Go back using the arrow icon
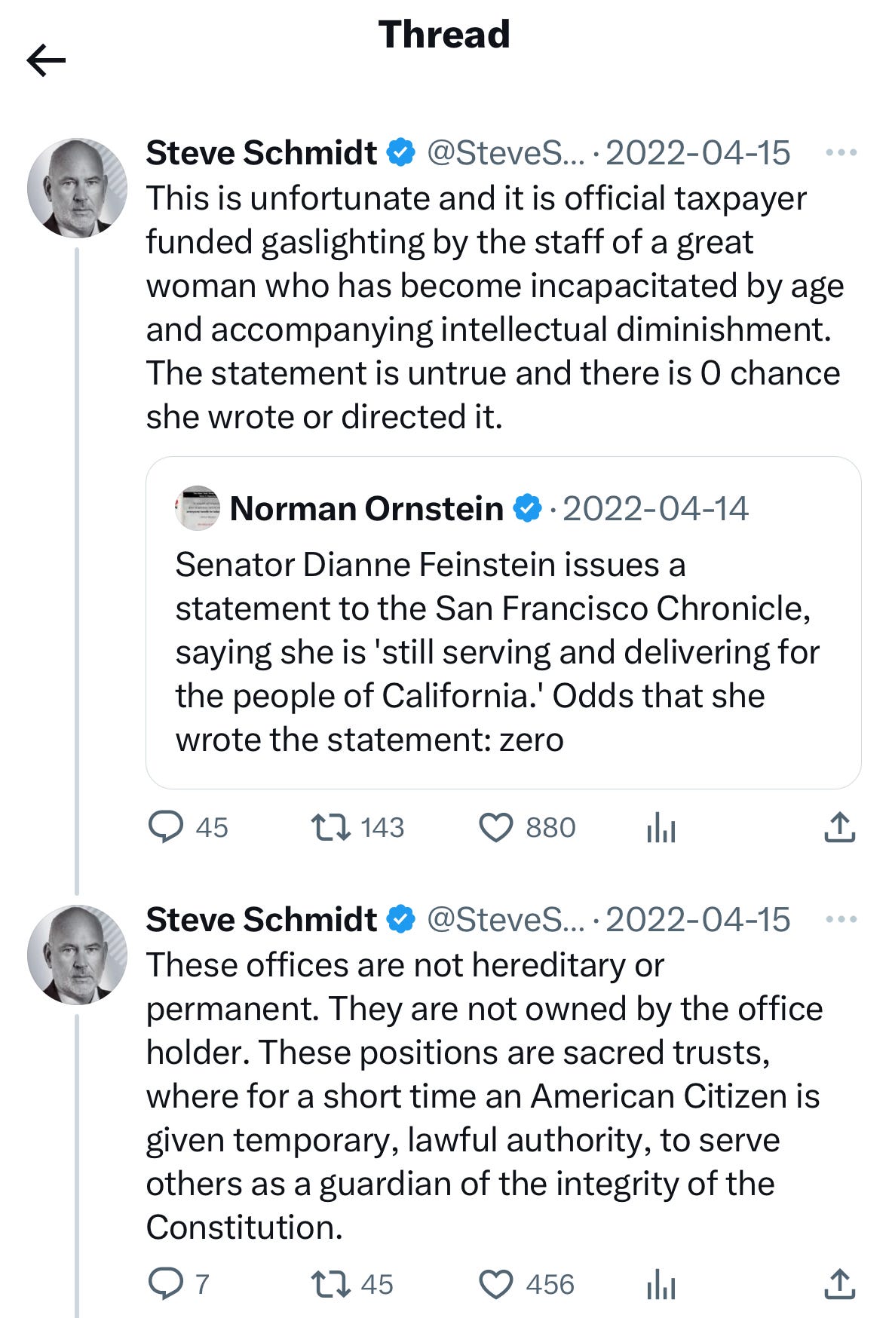 (47, 60)
